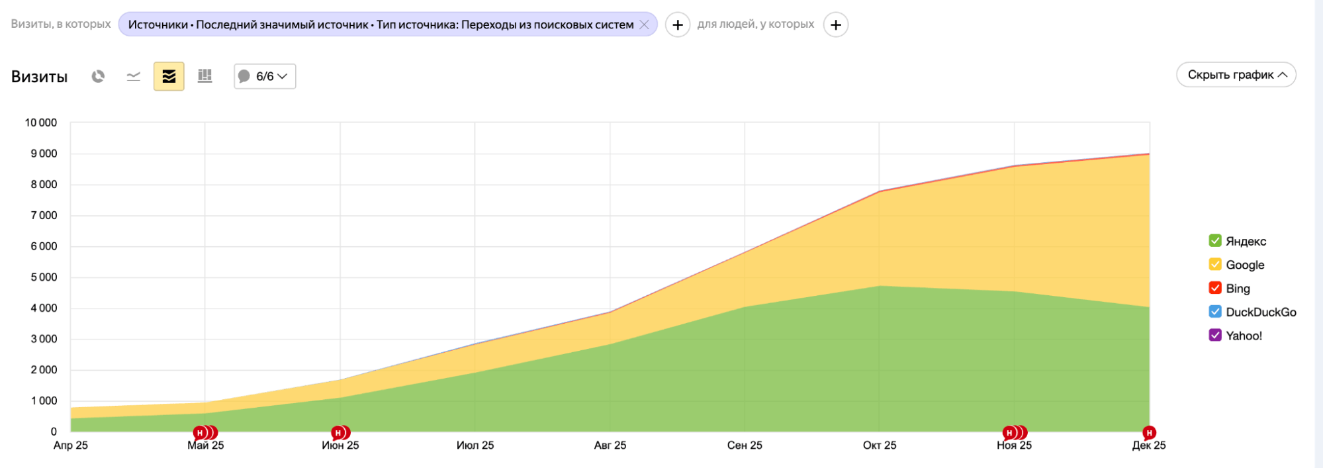
Task: Switch to the column chart view
Action: pyautogui.click(x=205, y=76)
